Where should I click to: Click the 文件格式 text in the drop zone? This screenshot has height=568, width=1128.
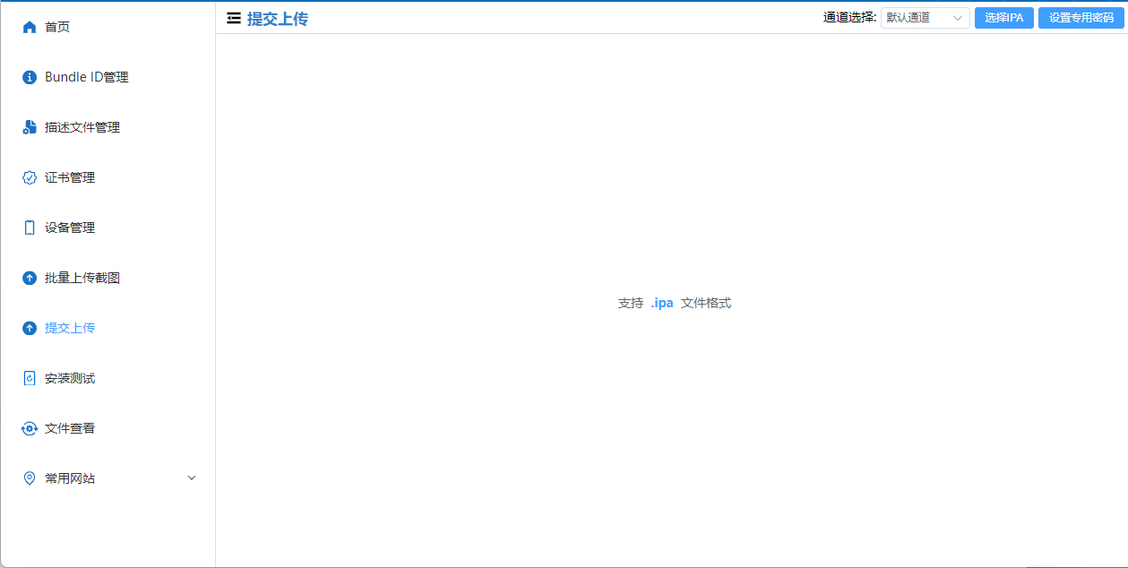coord(706,303)
